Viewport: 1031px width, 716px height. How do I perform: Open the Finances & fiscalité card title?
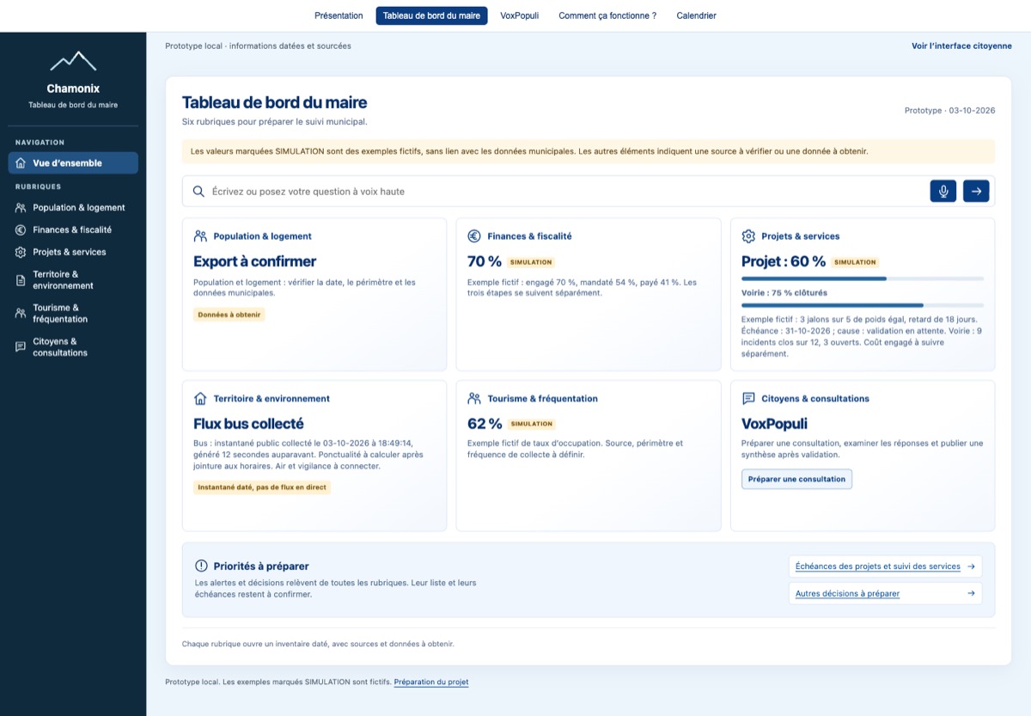(x=529, y=236)
